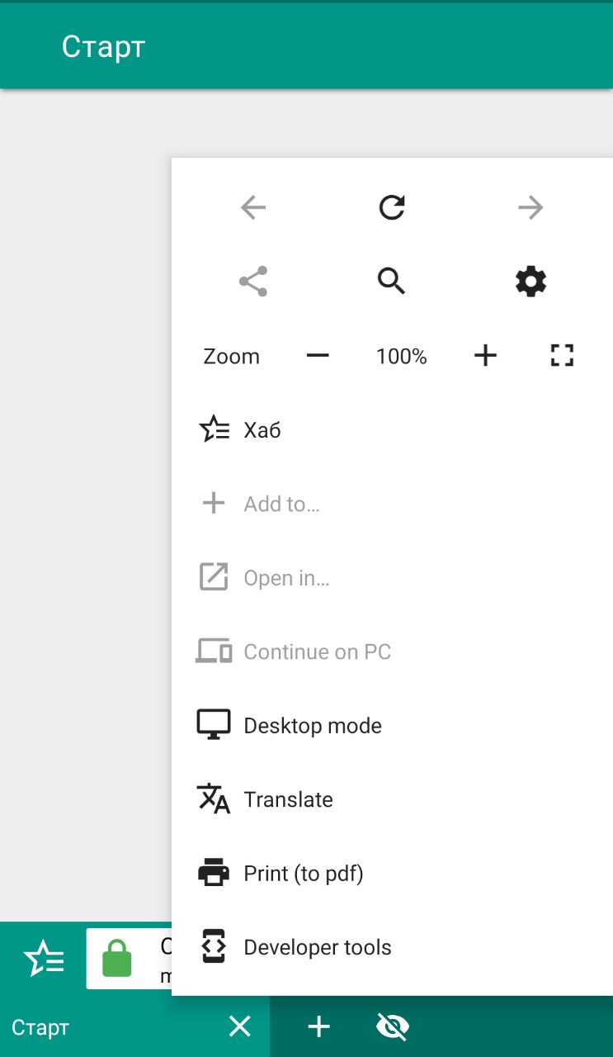613x1057 pixels.
Task: Expand the Open in… option
Action: click(392, 578)
